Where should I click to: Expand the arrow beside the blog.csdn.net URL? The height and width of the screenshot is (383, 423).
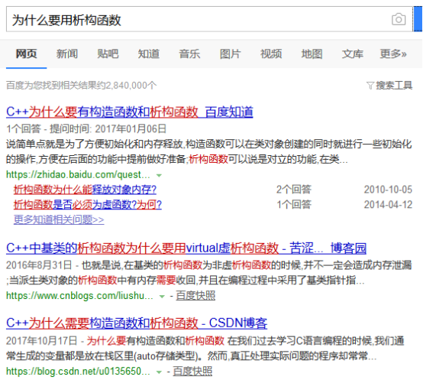(x=159, y=372)
